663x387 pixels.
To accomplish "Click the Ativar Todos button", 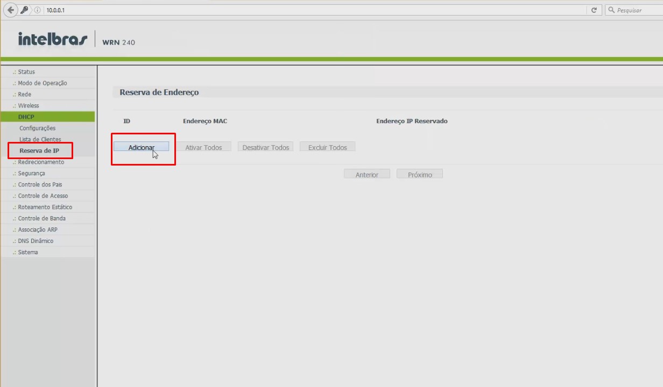I will (x=203, y=147).
